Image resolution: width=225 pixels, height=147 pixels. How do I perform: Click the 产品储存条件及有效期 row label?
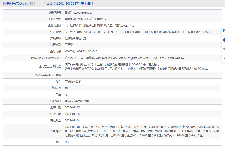pyautogui.click(x=48, y=75)
